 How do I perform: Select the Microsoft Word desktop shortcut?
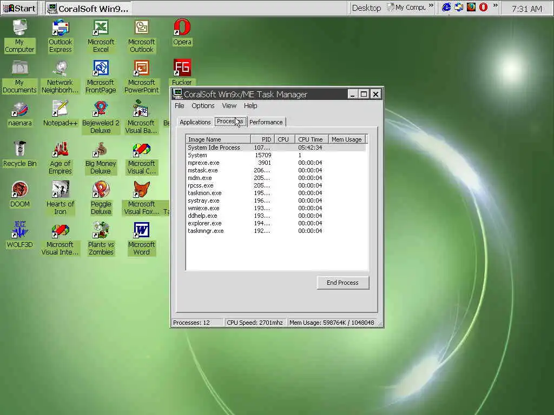click(x=141, y=239)
